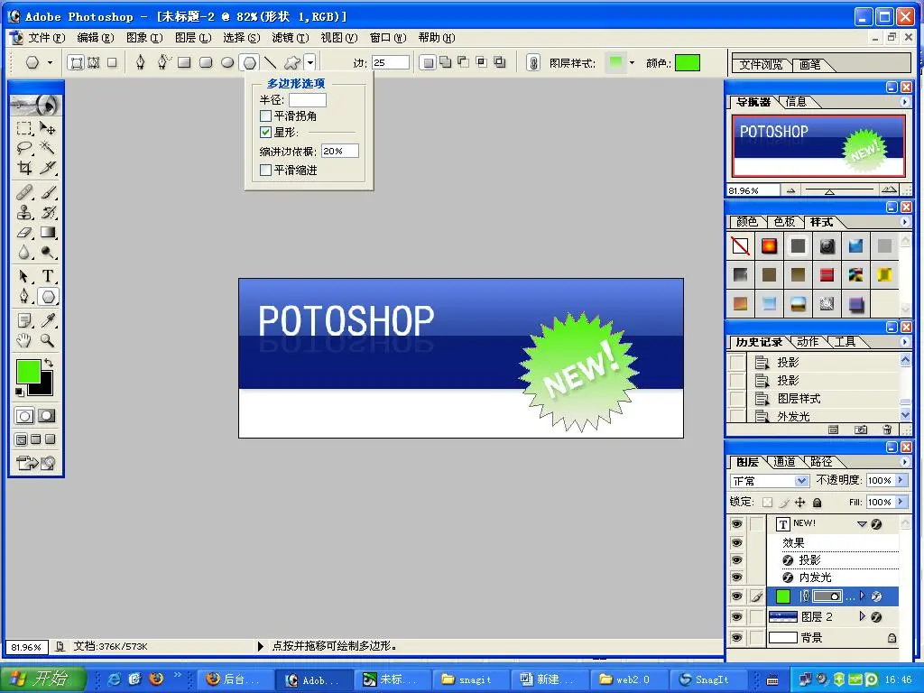Select the Clone Stamp tool
924x693 pixels.
click(x=24, y=212)
